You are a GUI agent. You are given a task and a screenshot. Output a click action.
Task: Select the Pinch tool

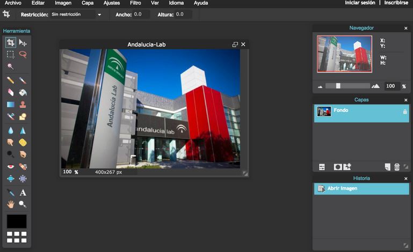(x=23, y=179)
